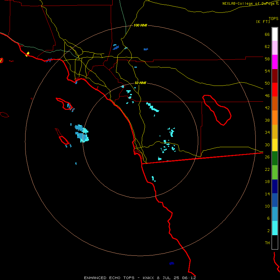
Task: Click the legend value "10"
Action: 267,206
